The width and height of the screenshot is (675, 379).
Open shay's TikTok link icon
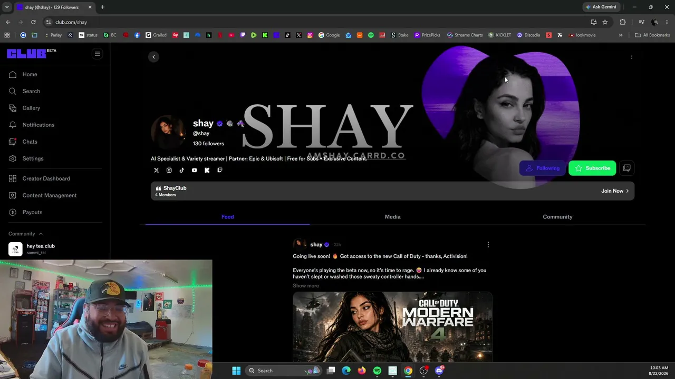point(182,170)
